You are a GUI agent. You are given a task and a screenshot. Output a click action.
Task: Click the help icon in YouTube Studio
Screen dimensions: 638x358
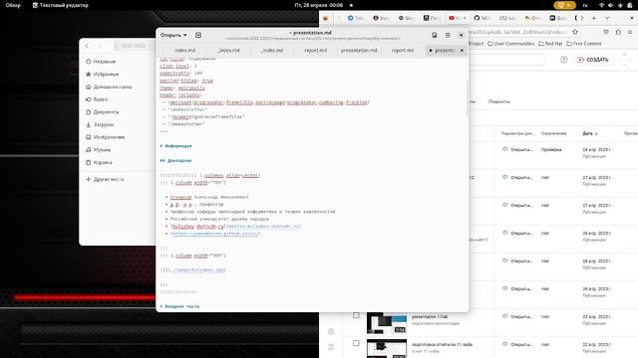click(x=563, y=60)
